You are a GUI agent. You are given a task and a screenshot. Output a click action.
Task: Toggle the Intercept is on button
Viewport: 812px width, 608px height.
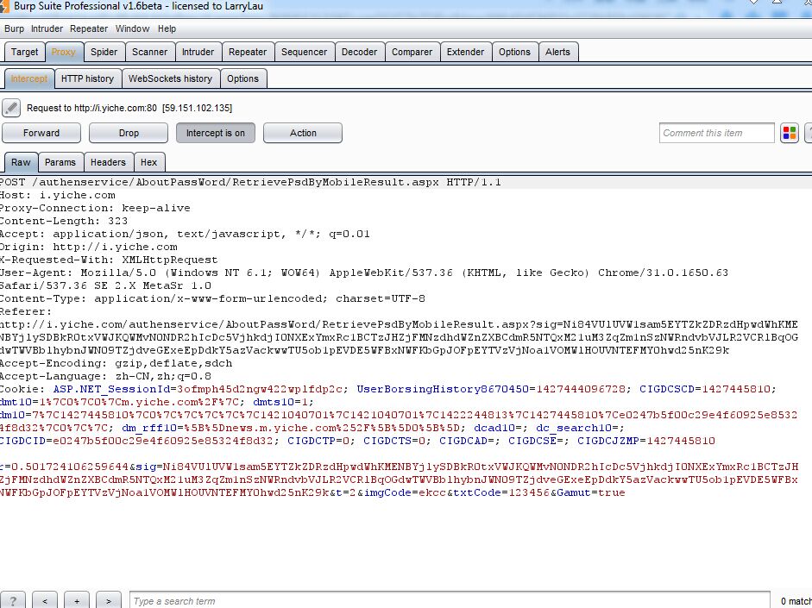pyautogui.click(x=216, y=133)
